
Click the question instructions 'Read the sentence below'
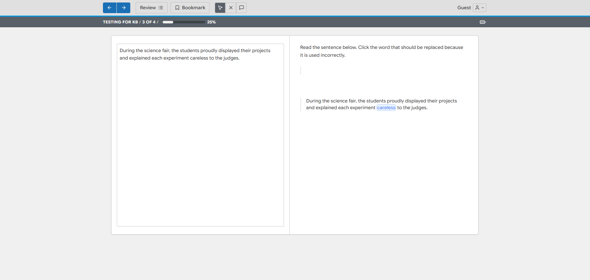[x=382, y=51]
